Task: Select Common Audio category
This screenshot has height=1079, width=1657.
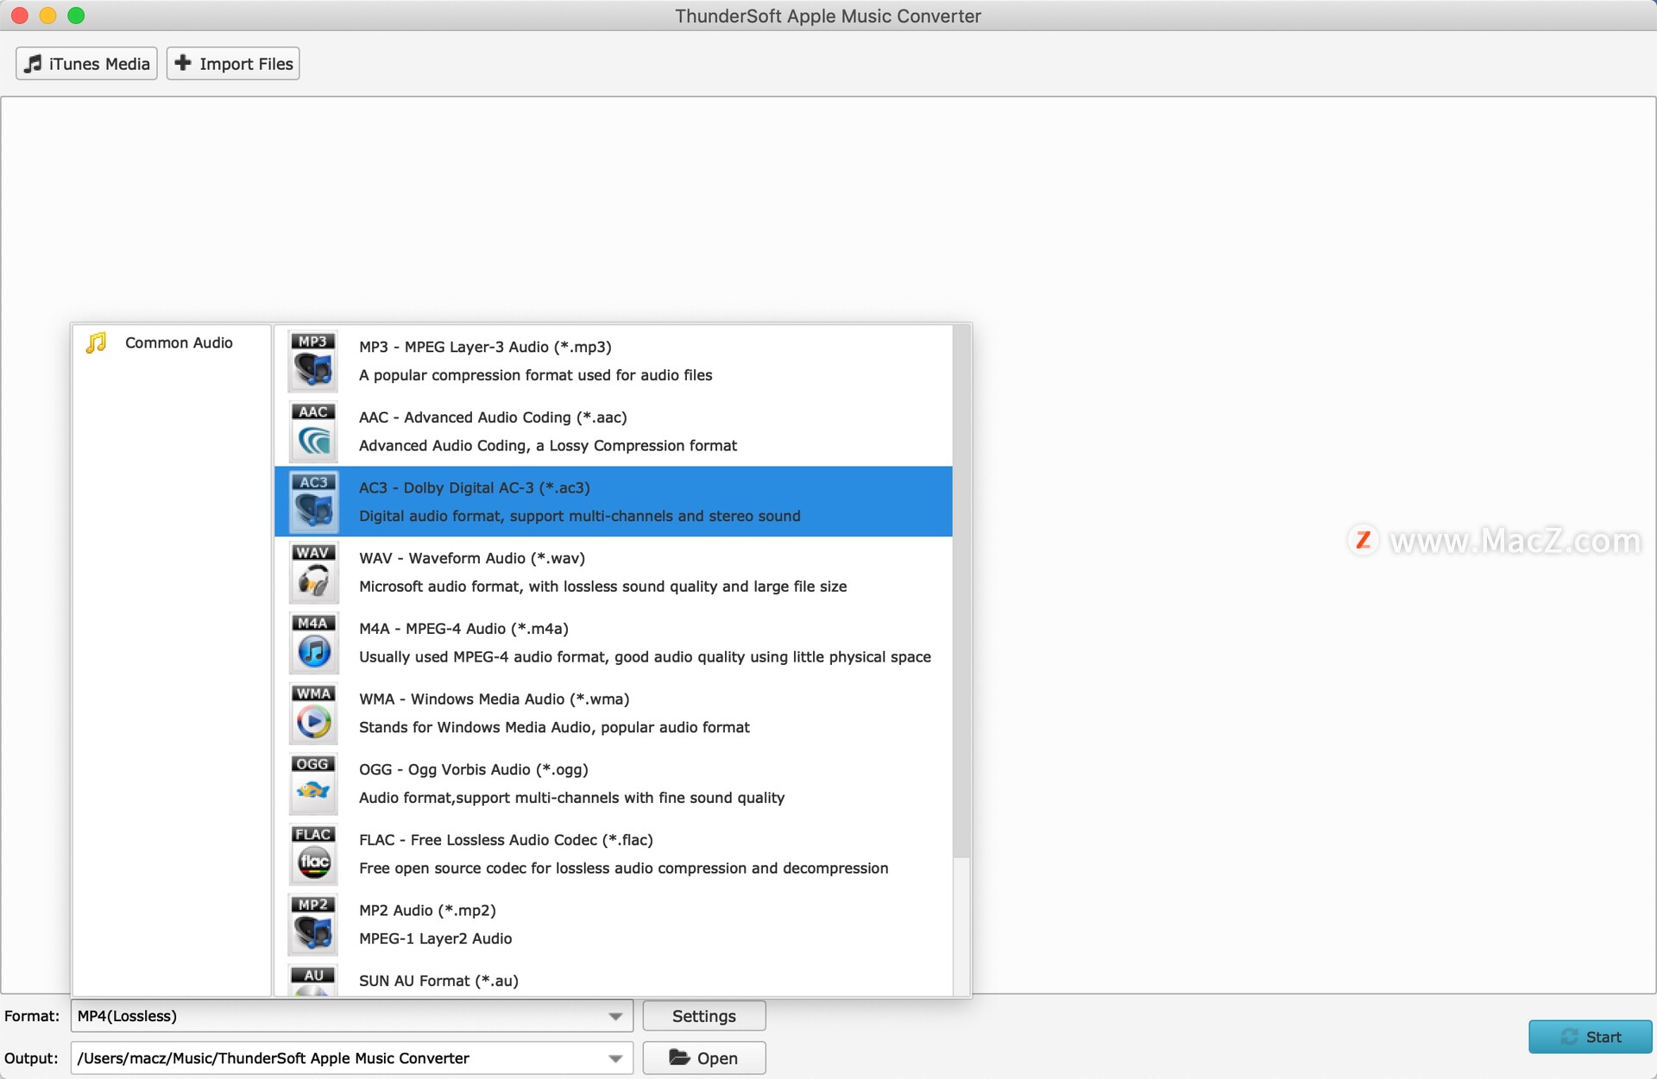Action: click(x=178, y=342)
